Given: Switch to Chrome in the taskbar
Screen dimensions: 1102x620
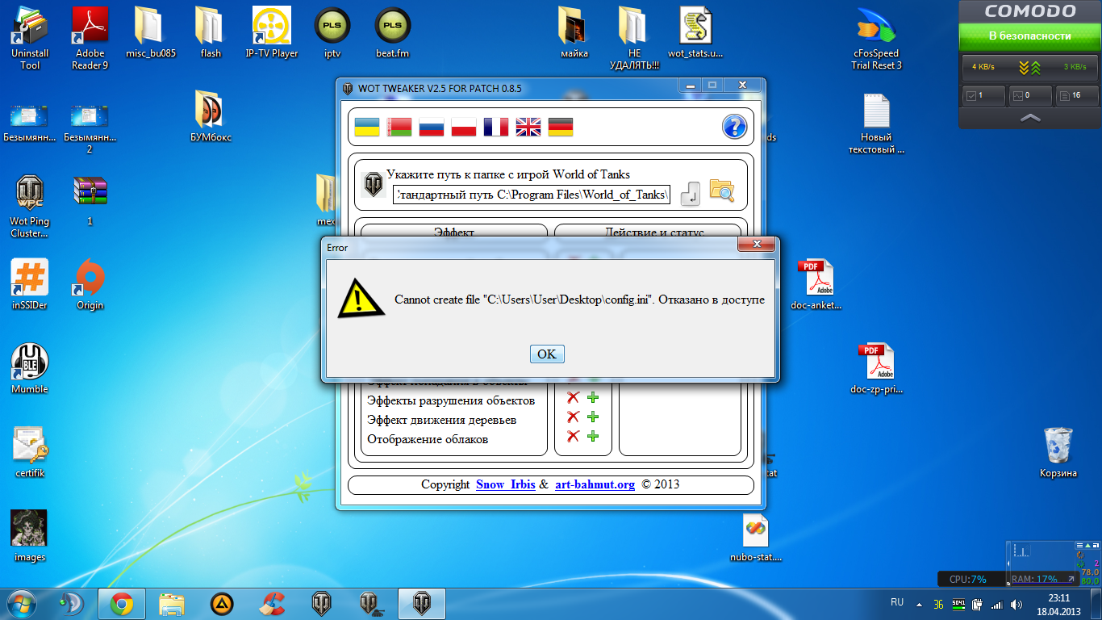Looking at the screenshot, I should pos(122,603).
